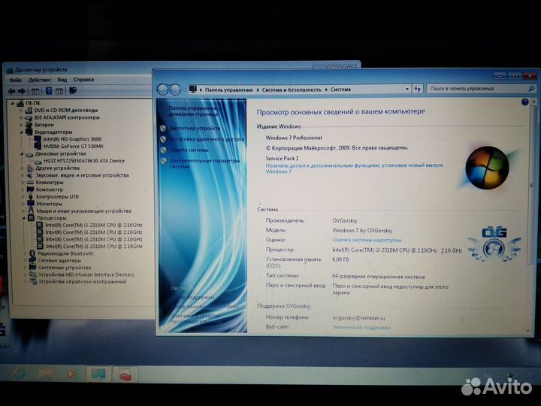
Task: Open Windows Media Player taskbar icon
Action: pos(71,374)
